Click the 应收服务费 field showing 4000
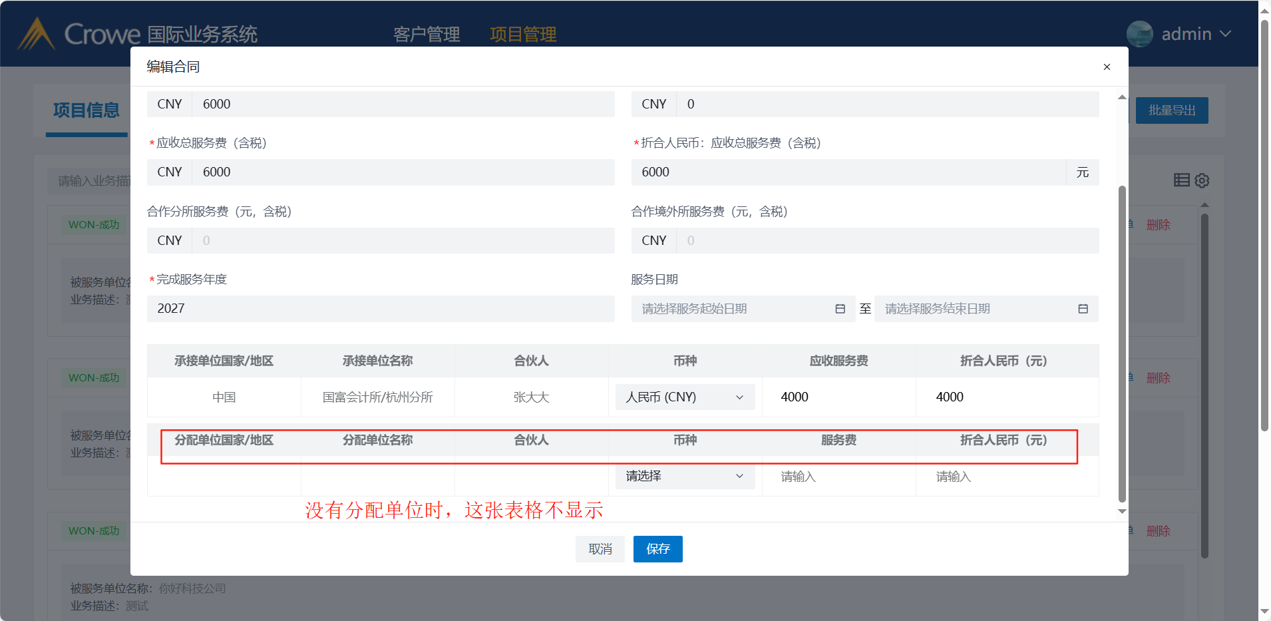Image resolution: width=1271 pixels, height=621 pixels. tap(838, 397)
